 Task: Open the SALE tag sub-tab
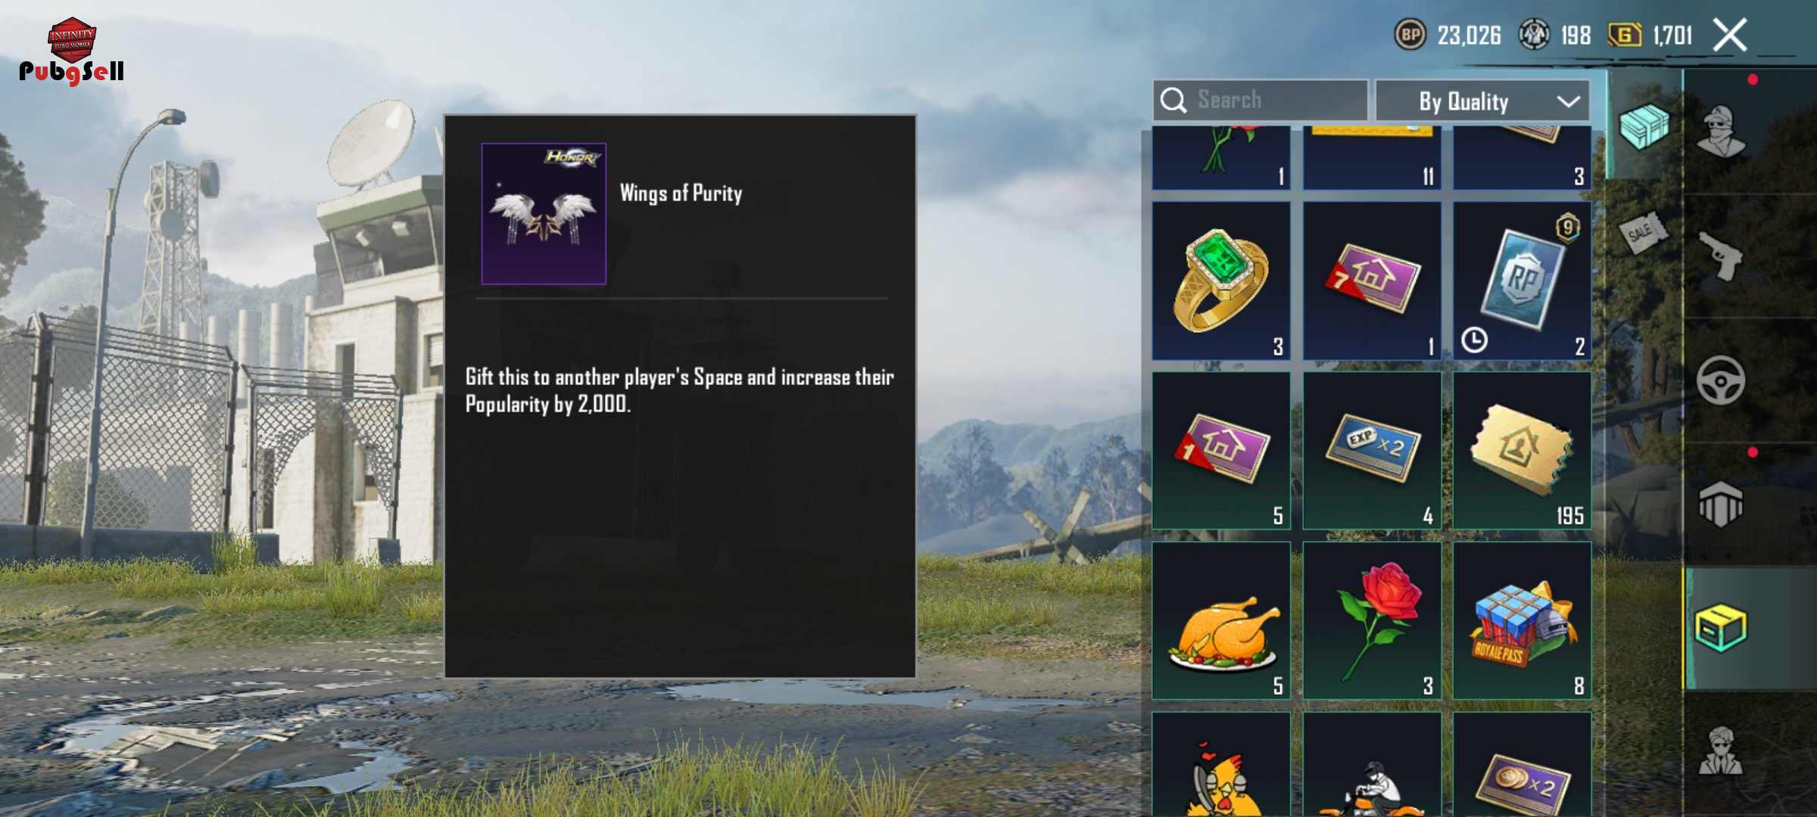pyautogui.click(x=1644, y=233)
